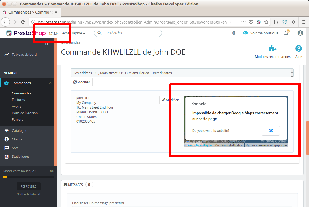Image resolution: width=309 pixels, height=207 pixels.
Task: Close the Commandes browser tab
Action: [56, 12]
